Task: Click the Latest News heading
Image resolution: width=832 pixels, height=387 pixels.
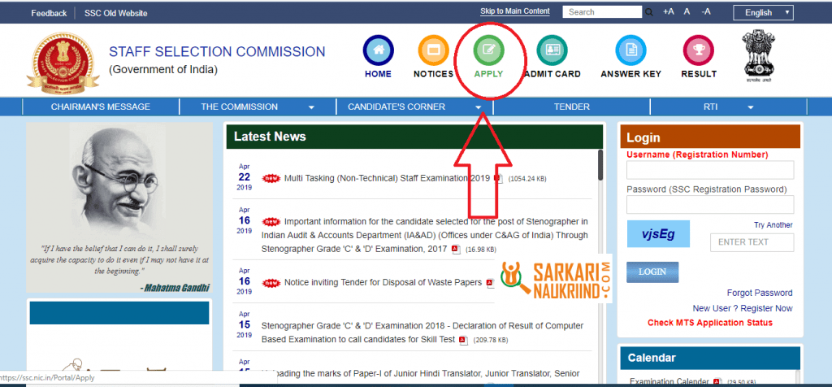Action: (270, 137)
